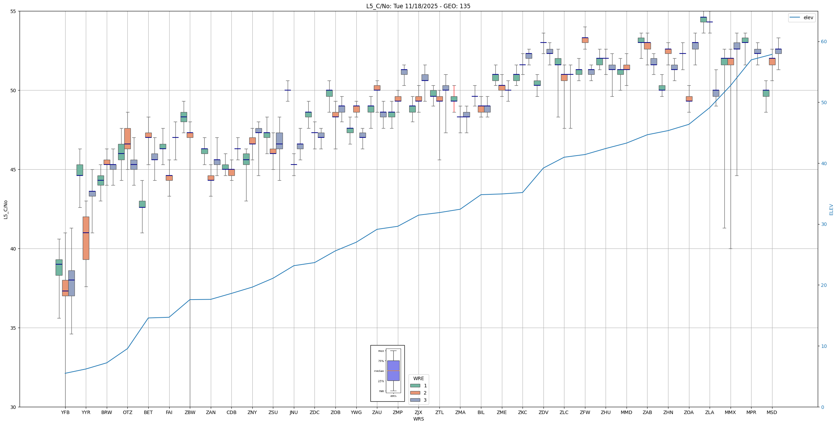Click the MSD x-axis station label
This screenshot has width=837, height=425.
click(x=772, y=412)
